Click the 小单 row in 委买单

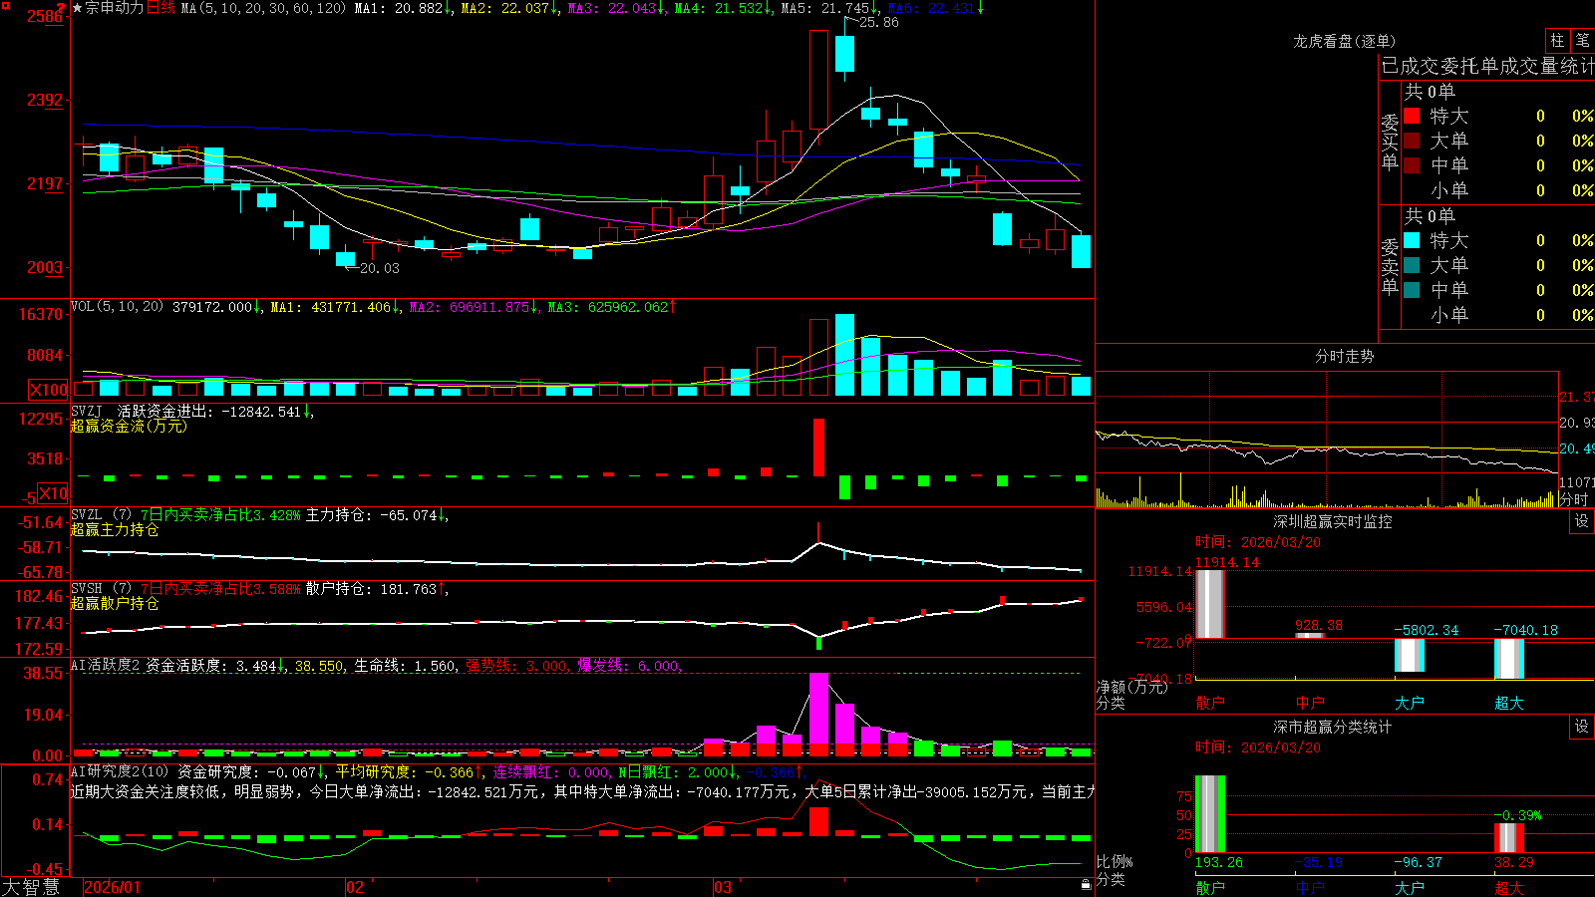tap(1498, 190)
